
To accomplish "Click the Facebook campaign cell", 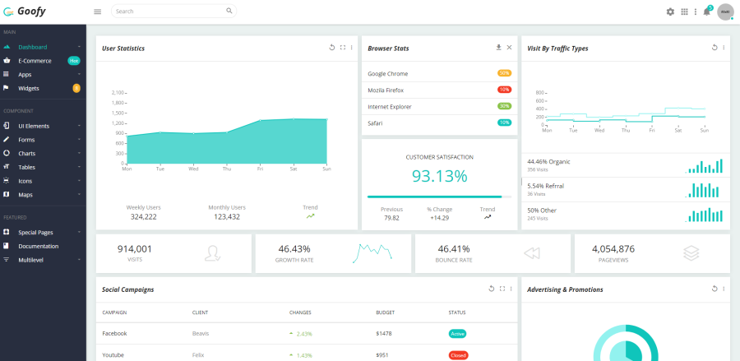I will click(x=114, y=333).
